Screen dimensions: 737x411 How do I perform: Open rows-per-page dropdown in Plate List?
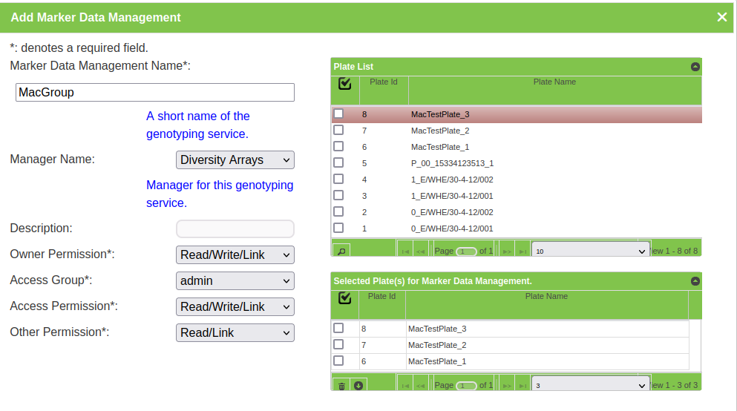(590, 251)
